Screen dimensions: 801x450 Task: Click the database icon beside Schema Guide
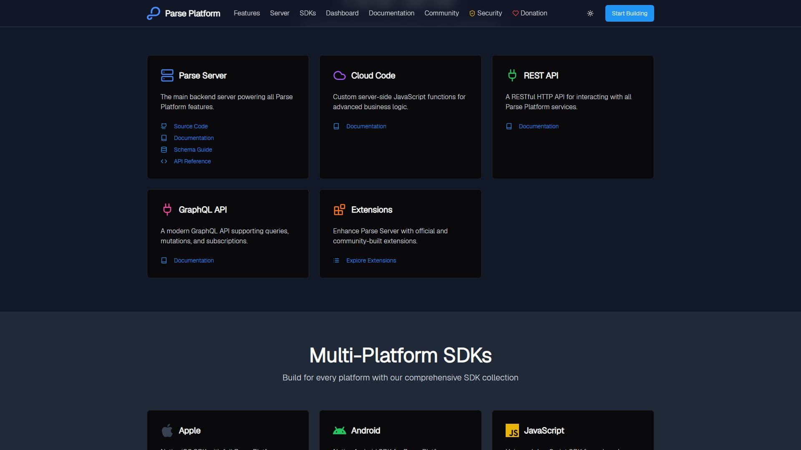164,150
